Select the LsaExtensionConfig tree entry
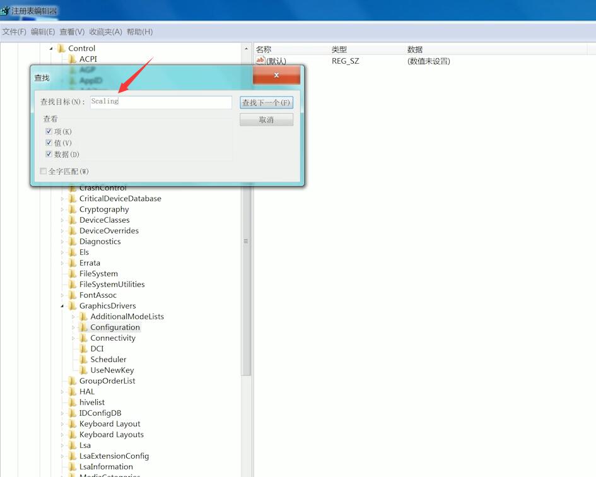Image resolution: width=596 pixels, height=477 pixels. pos(114,456)
